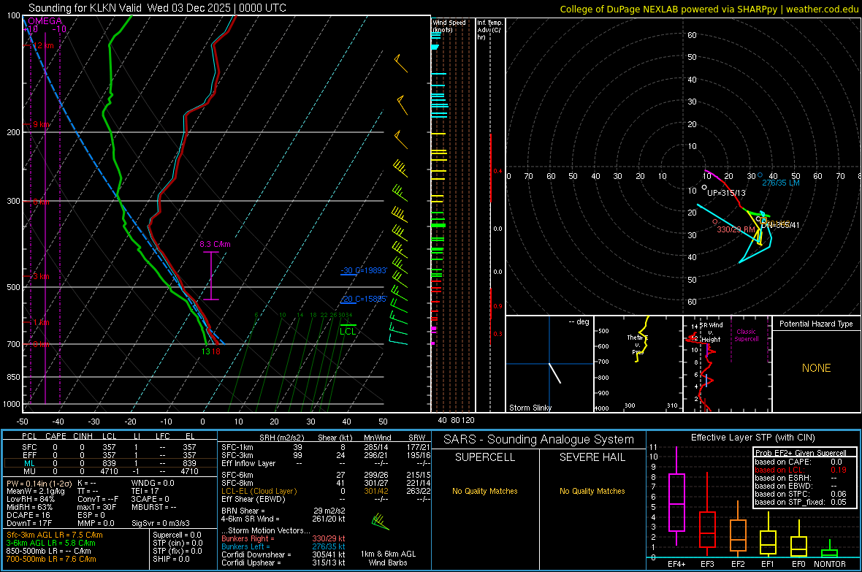The width and height of the screenshot is (862, 572).
Task: Click the Sfc-3km AGL LR value
Action: (55, 535)
